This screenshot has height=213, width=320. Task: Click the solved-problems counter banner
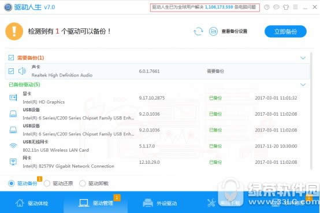click(205, 8)
